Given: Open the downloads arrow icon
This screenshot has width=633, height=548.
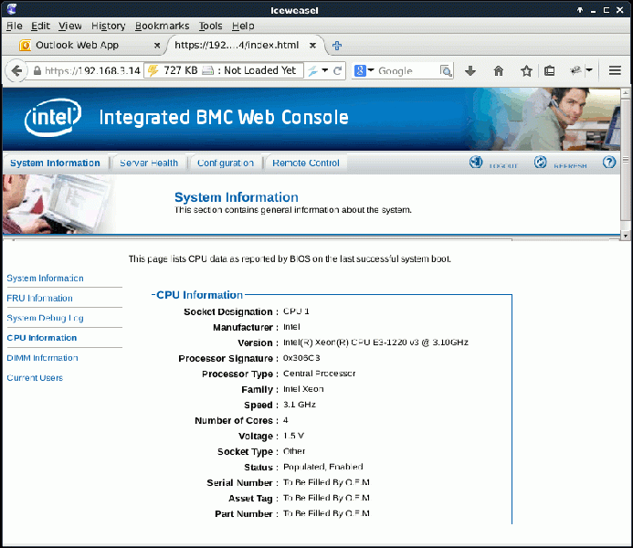Looking at the screenshot, I should (x=470, y=71).
